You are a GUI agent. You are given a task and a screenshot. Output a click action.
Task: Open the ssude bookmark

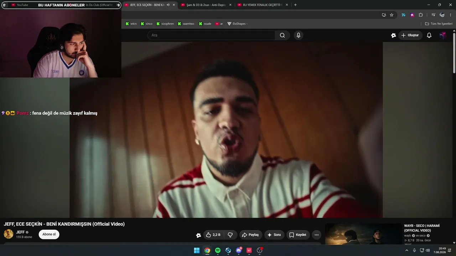(x=205, y=24)
